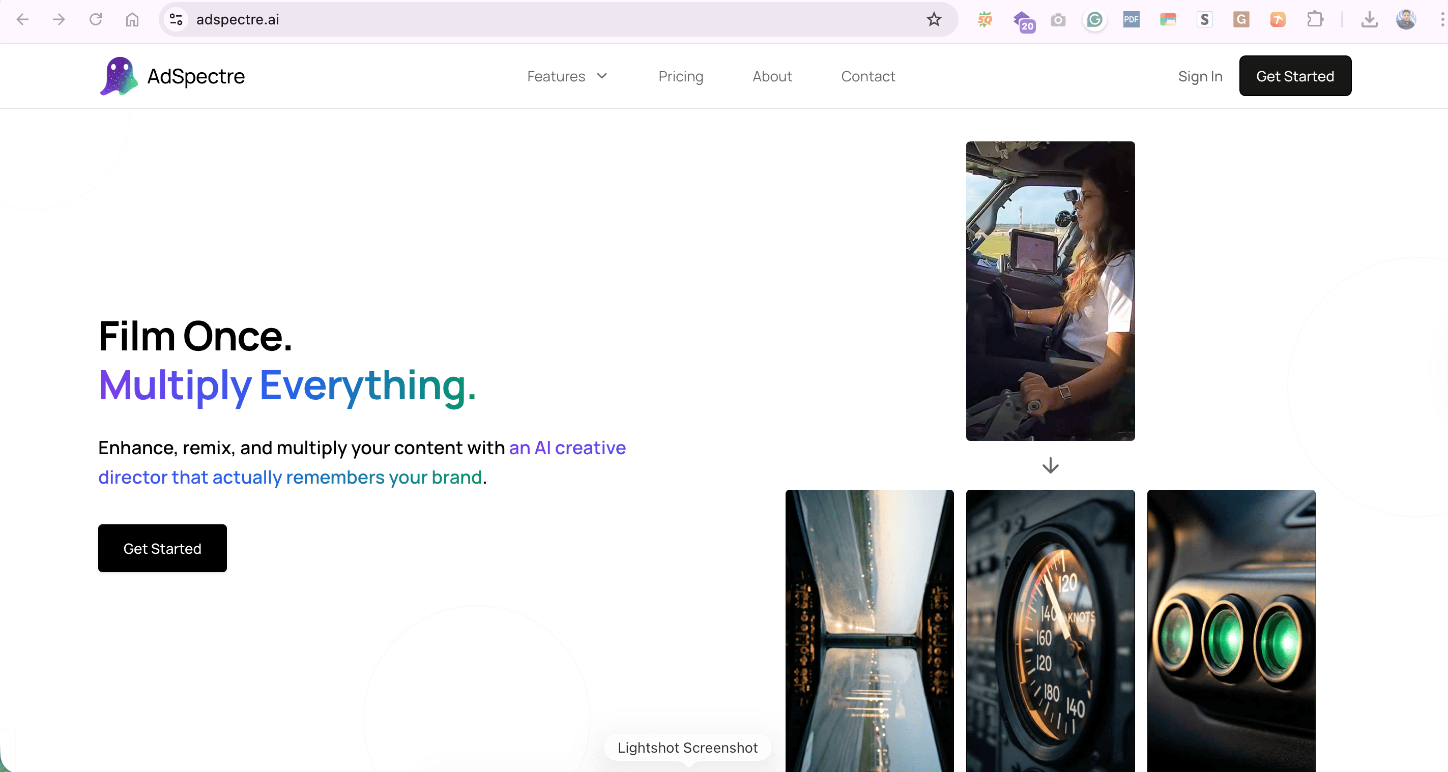This screenshot has height=772, width=1448.
Task: Navigate to Contact in nav bar
Action: [x=867, y=76]
